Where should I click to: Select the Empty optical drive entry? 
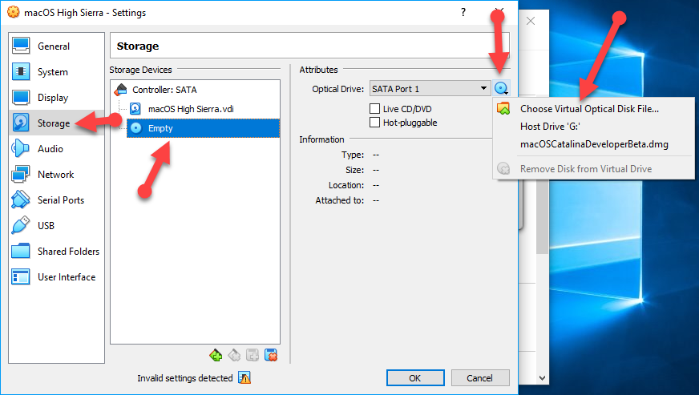coord(160,128)
